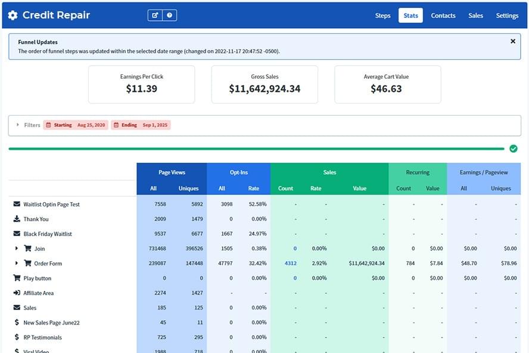
Task: Click the help question mark icon
Action: pyautogui.click(x=170, y=16)
